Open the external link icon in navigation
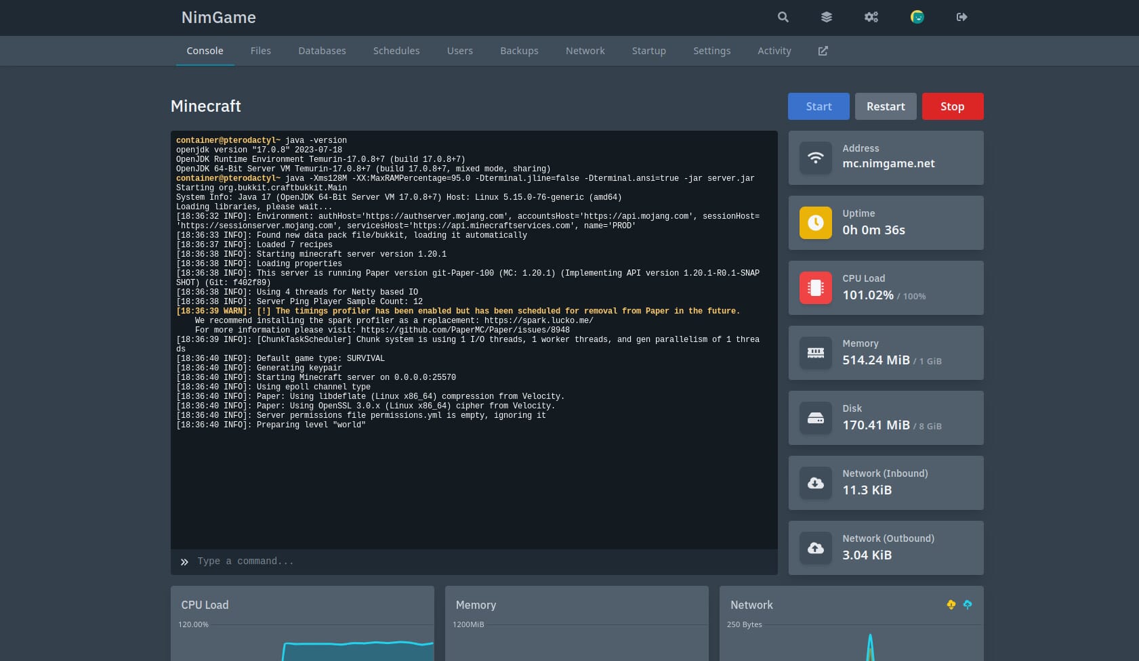The height and width of the screenshot is (661, 1139). point(823,51)
